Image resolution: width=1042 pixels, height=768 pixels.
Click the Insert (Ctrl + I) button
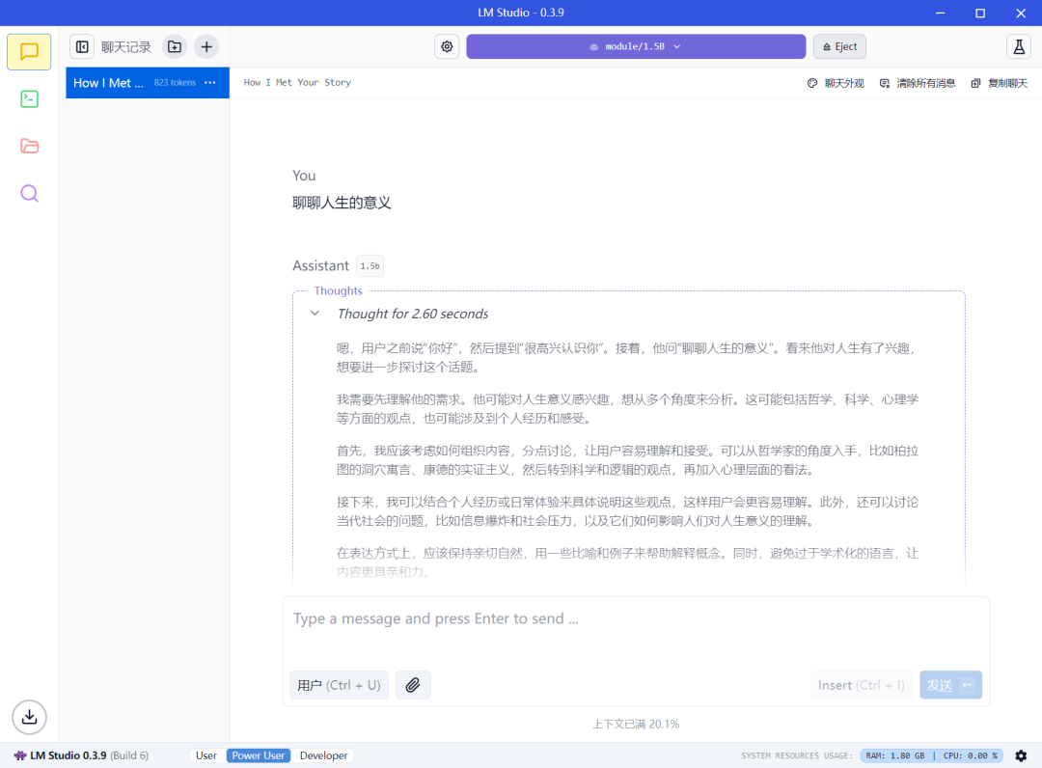[x=862, y=685]
